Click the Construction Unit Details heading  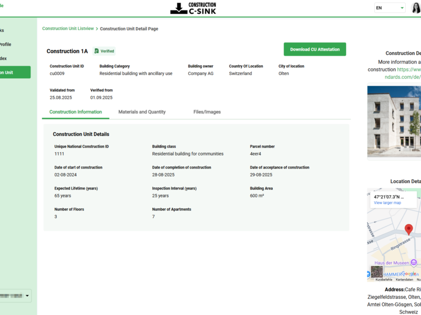[81, 134]
